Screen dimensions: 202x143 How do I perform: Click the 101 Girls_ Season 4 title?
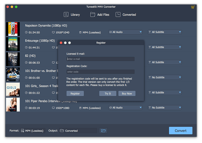coord(41,86)
